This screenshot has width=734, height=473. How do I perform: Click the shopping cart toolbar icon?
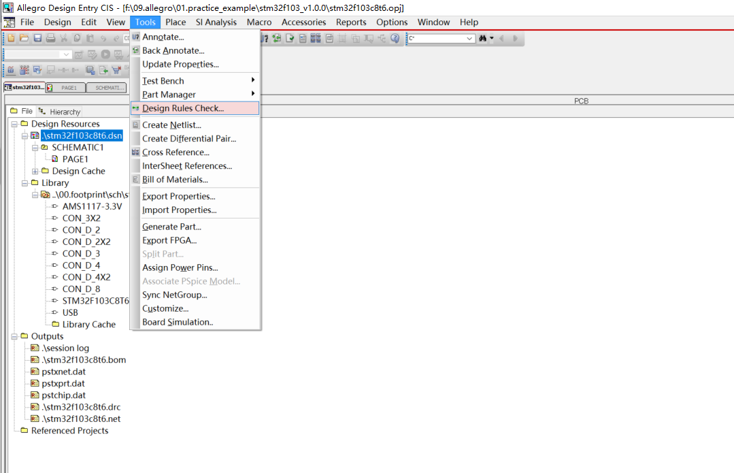click(116, 70)
